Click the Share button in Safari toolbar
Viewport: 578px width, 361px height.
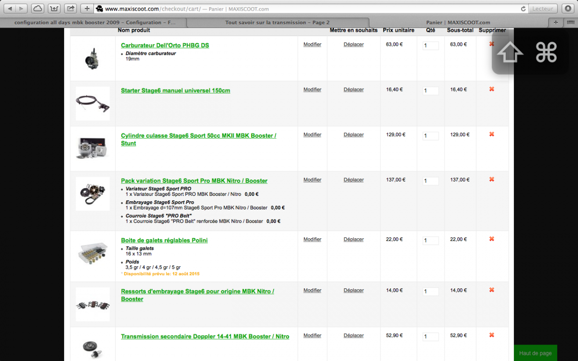click(x=70, y=8)
